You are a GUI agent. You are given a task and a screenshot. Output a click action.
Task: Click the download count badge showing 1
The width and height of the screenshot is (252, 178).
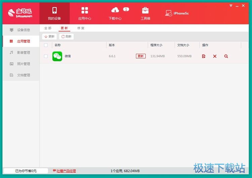click(x=126, y=9)
